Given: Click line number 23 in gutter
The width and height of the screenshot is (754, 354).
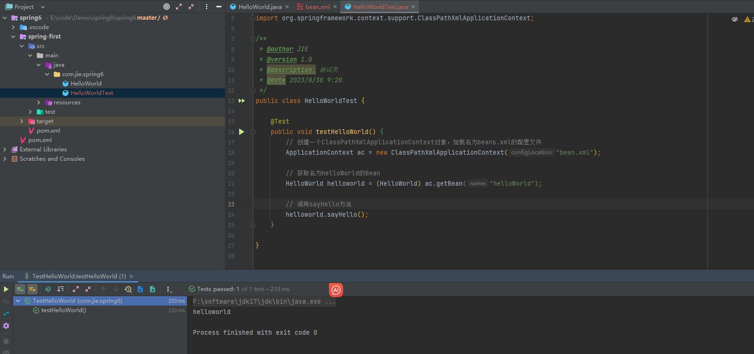Looking at the screenshot, I should [231, 204].
